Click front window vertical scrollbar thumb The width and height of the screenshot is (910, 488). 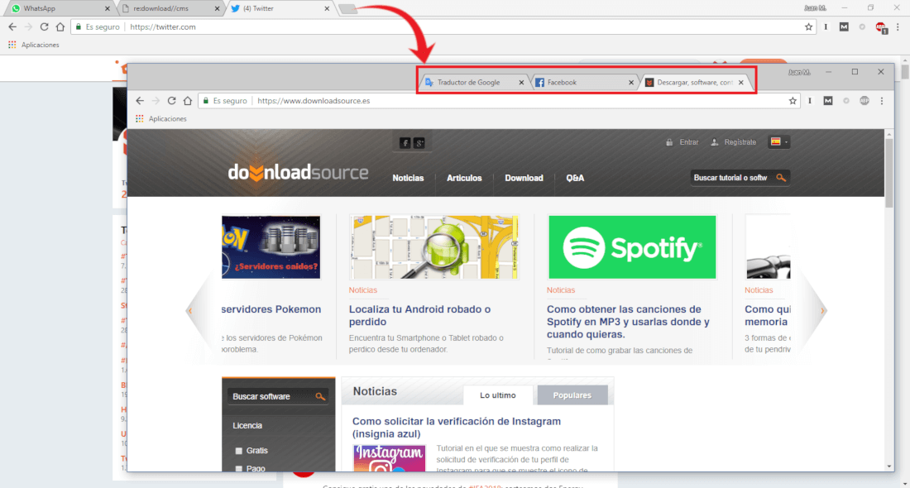pyautogui.click(x=889, y=172)
